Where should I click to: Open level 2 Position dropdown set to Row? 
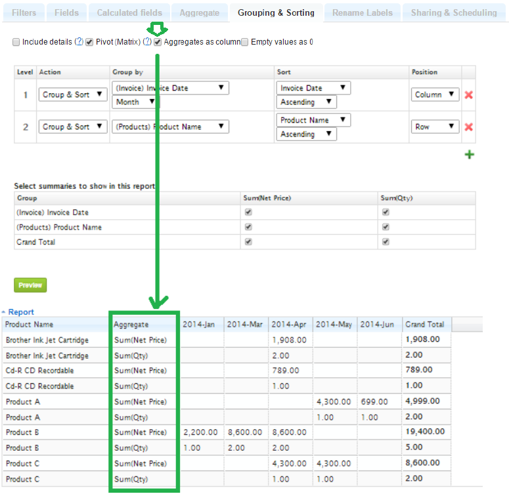tap(435, 127)
